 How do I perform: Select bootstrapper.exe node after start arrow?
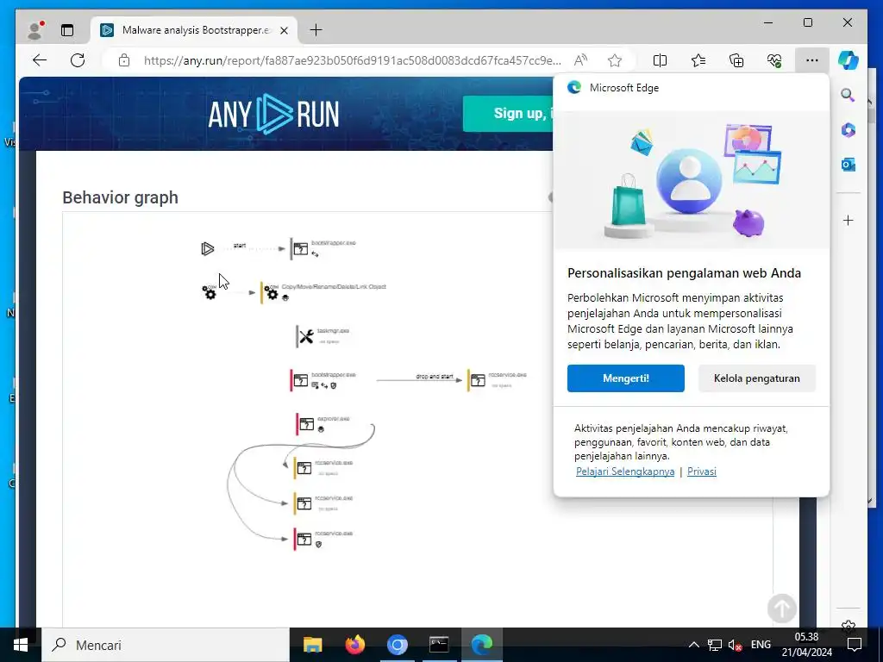tap(323, 248)
